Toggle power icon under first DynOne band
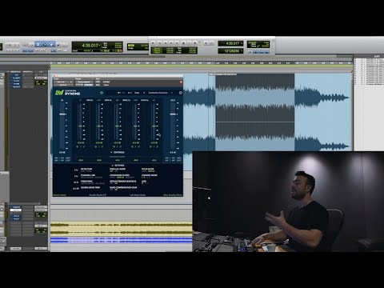 (x=78, y=146)
